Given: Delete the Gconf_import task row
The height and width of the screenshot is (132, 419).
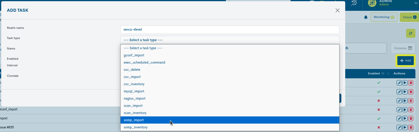Looking at the screenshot, I should (x=411, y=109).
